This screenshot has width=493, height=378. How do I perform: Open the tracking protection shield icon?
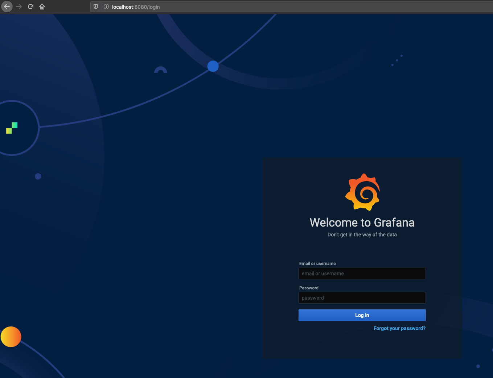coord(96,7)
